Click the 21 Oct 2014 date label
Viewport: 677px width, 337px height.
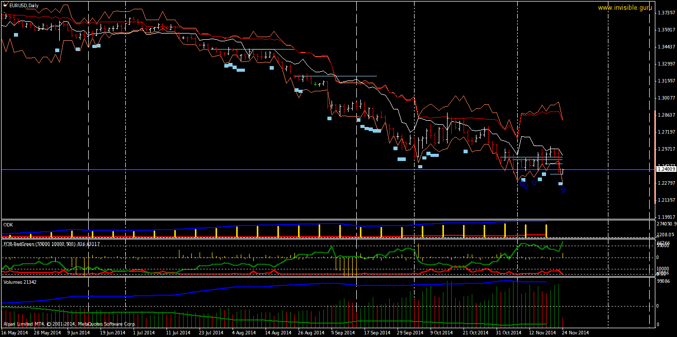click(475, 333)
